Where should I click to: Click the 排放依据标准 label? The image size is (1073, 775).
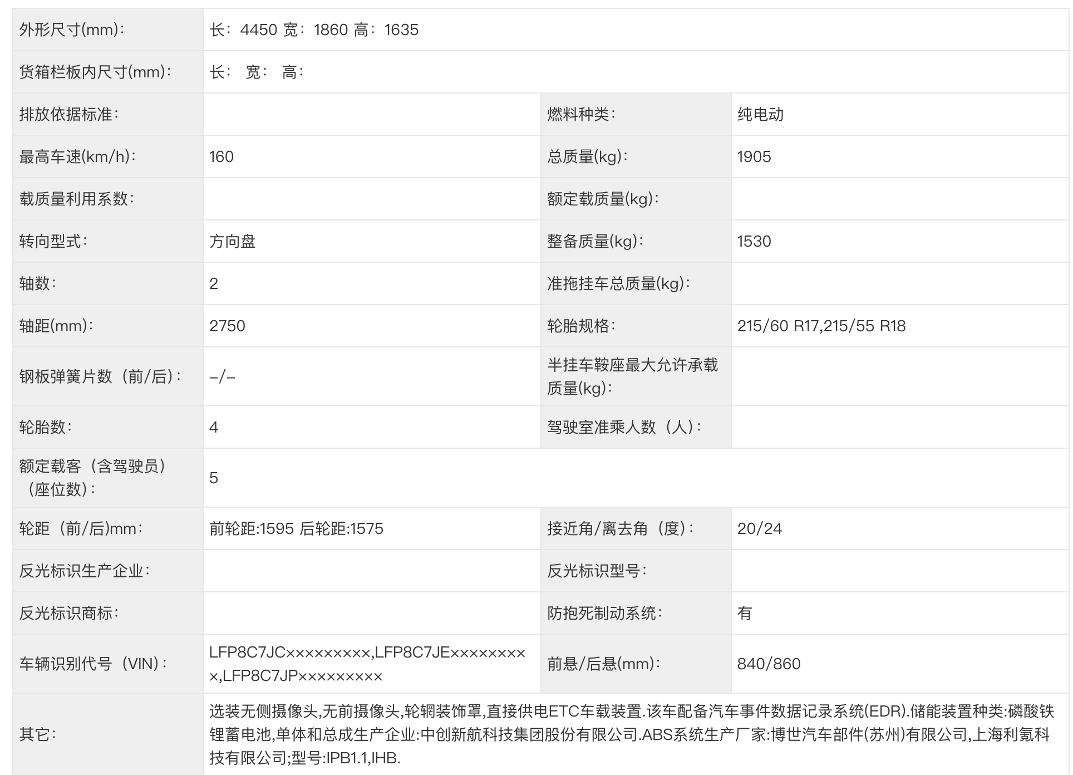[69, 114]
